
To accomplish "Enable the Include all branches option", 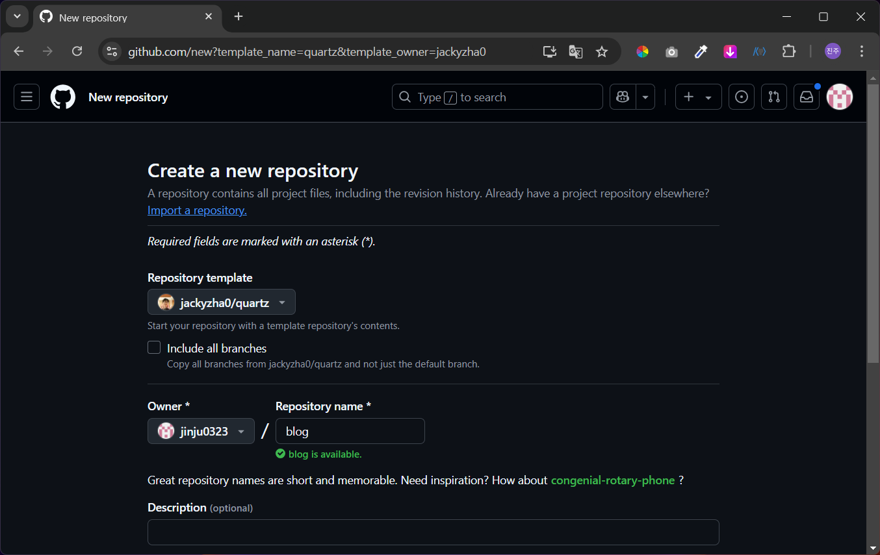I will point(154,347).
